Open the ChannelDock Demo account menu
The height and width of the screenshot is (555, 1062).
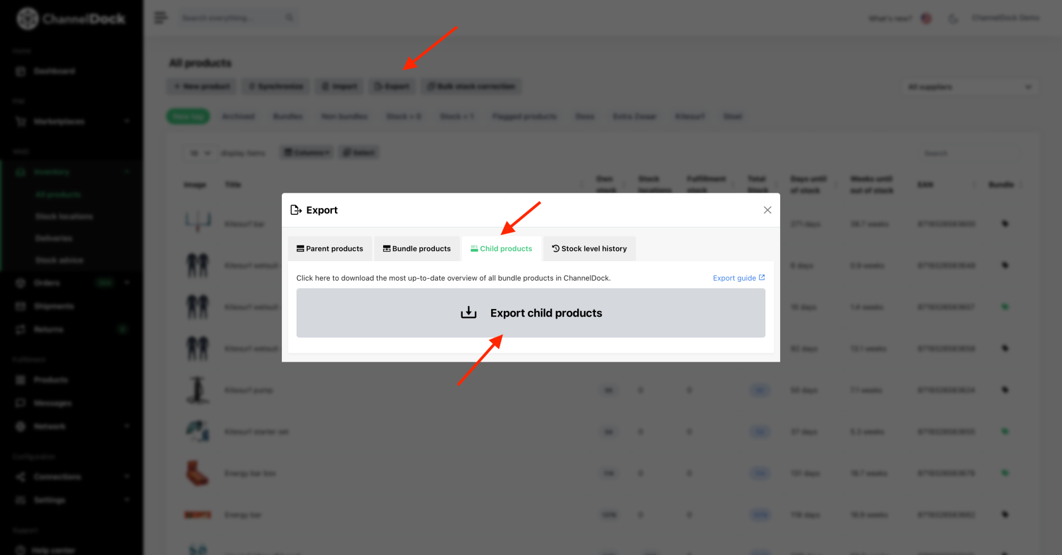tap(1005, 18)
